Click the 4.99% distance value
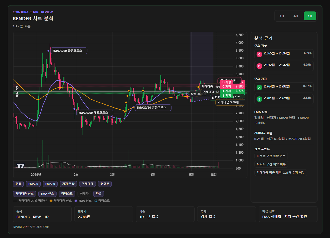Viewport: 330px width, 238px height. click(x=307, y=65)
